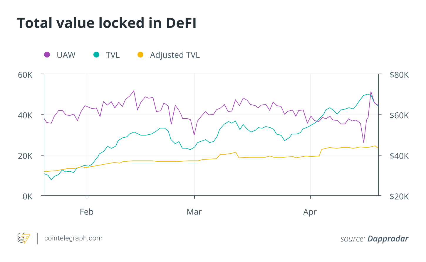Click the $60K right axis label
Image resolution: width=426 pixels, height=262 pixels.
[399, 115]
